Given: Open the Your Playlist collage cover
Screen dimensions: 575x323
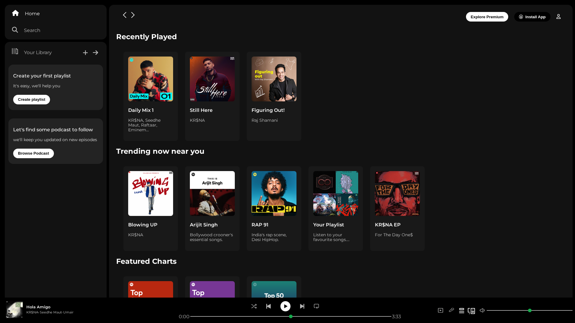Looking at the screenshot, I should [336, 194].
